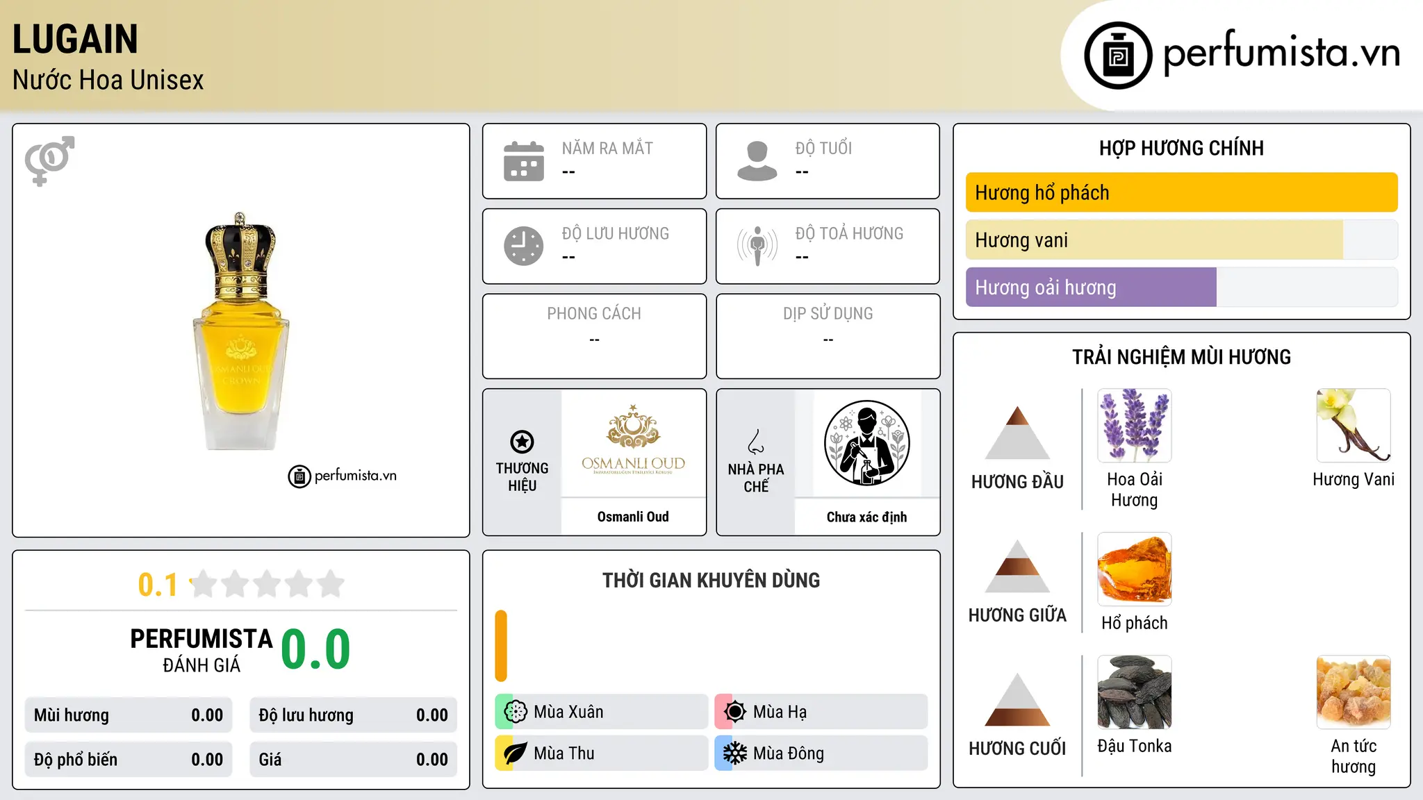
Task: Click the Độ lưu hương score row
Action: click(x=354, y=715)
